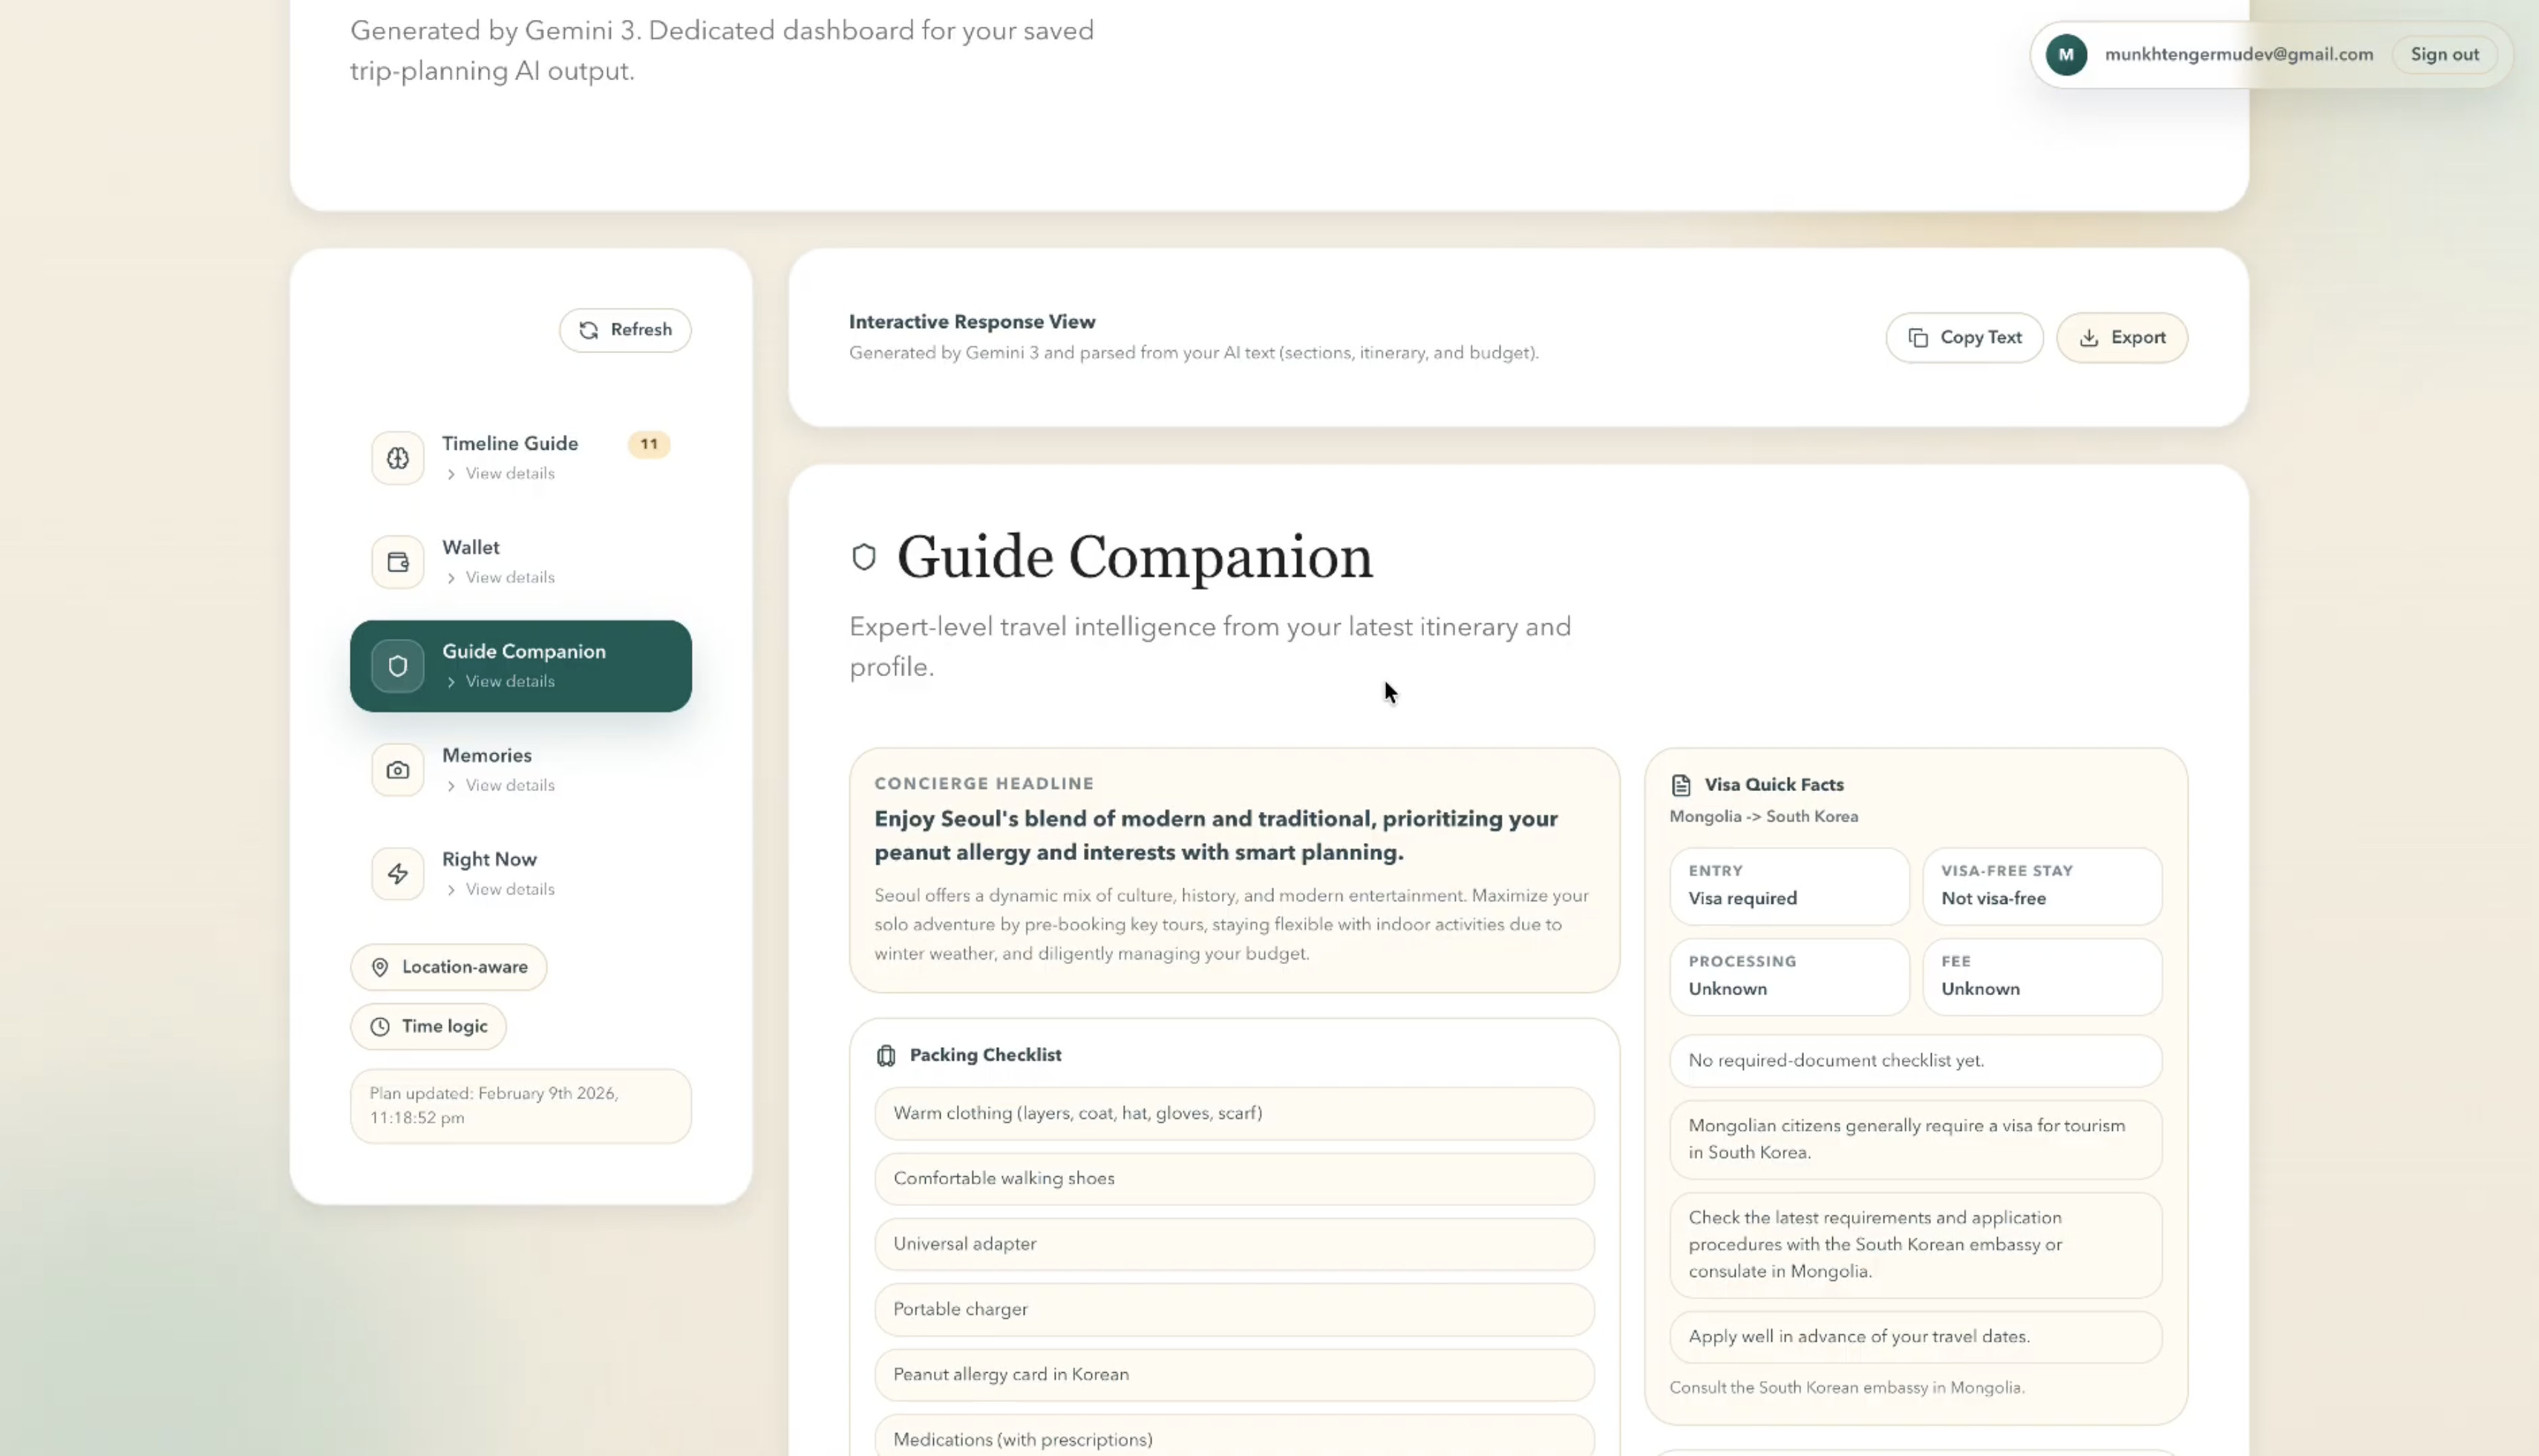Click the Visa Quick Facts document icon
This screenshot has height=1456, width=2539.
click(x=1681, y=785)
